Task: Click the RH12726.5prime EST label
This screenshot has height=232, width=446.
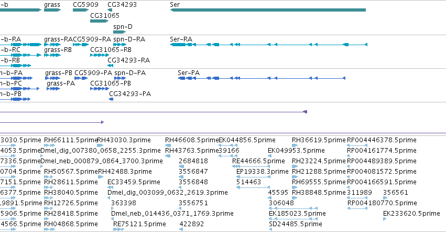Action: [x=71, y=203]
